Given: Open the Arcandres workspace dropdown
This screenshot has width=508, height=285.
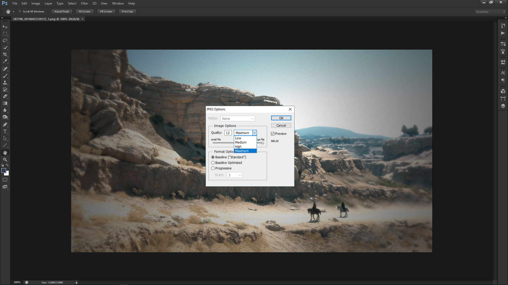Looking at the screenshot, I should [x=490, y=12].
